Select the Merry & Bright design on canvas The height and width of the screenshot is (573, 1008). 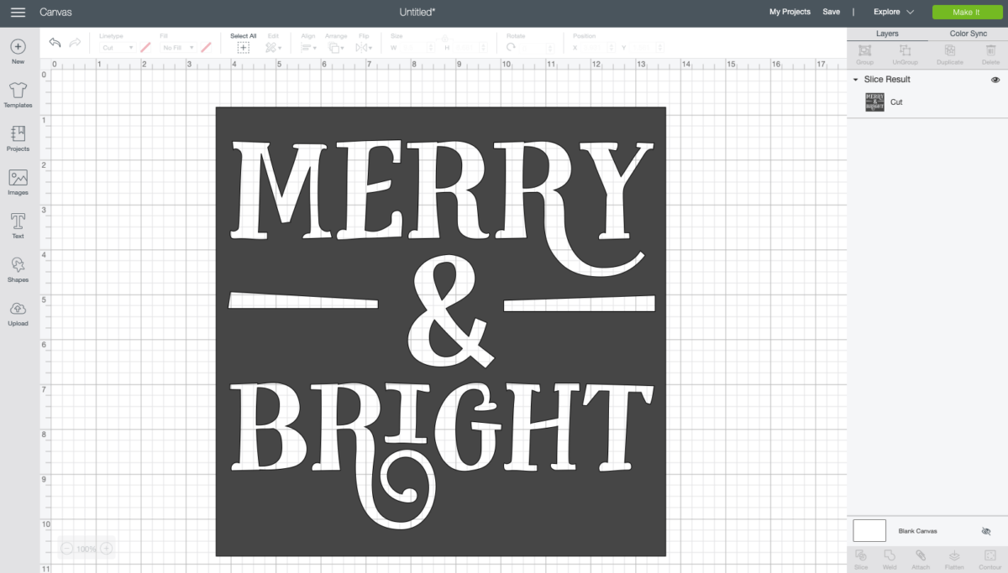tap(440, 331)
